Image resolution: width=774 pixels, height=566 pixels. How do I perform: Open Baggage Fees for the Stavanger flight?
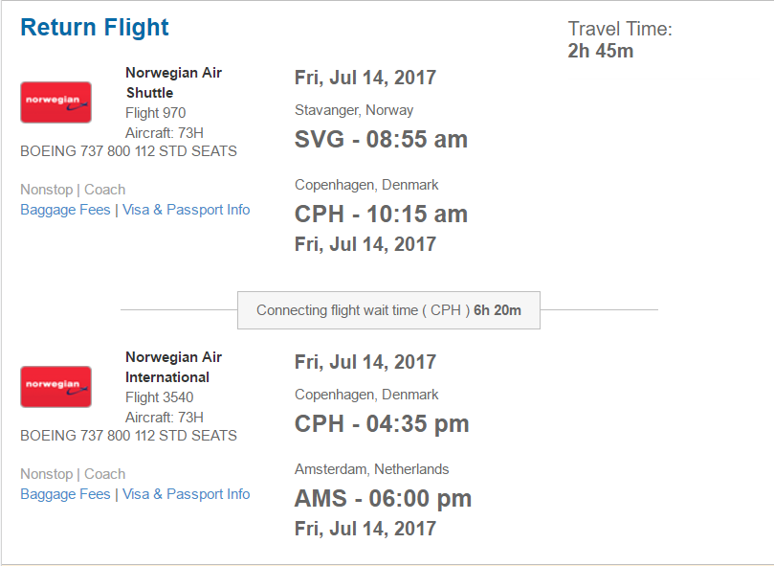point(65,210)
